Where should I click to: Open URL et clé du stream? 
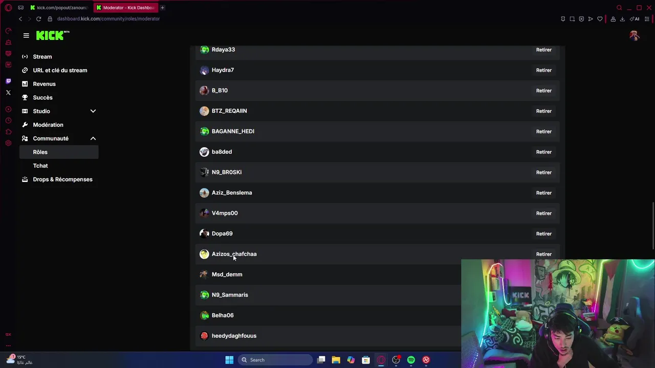click(x=59, y=71)
